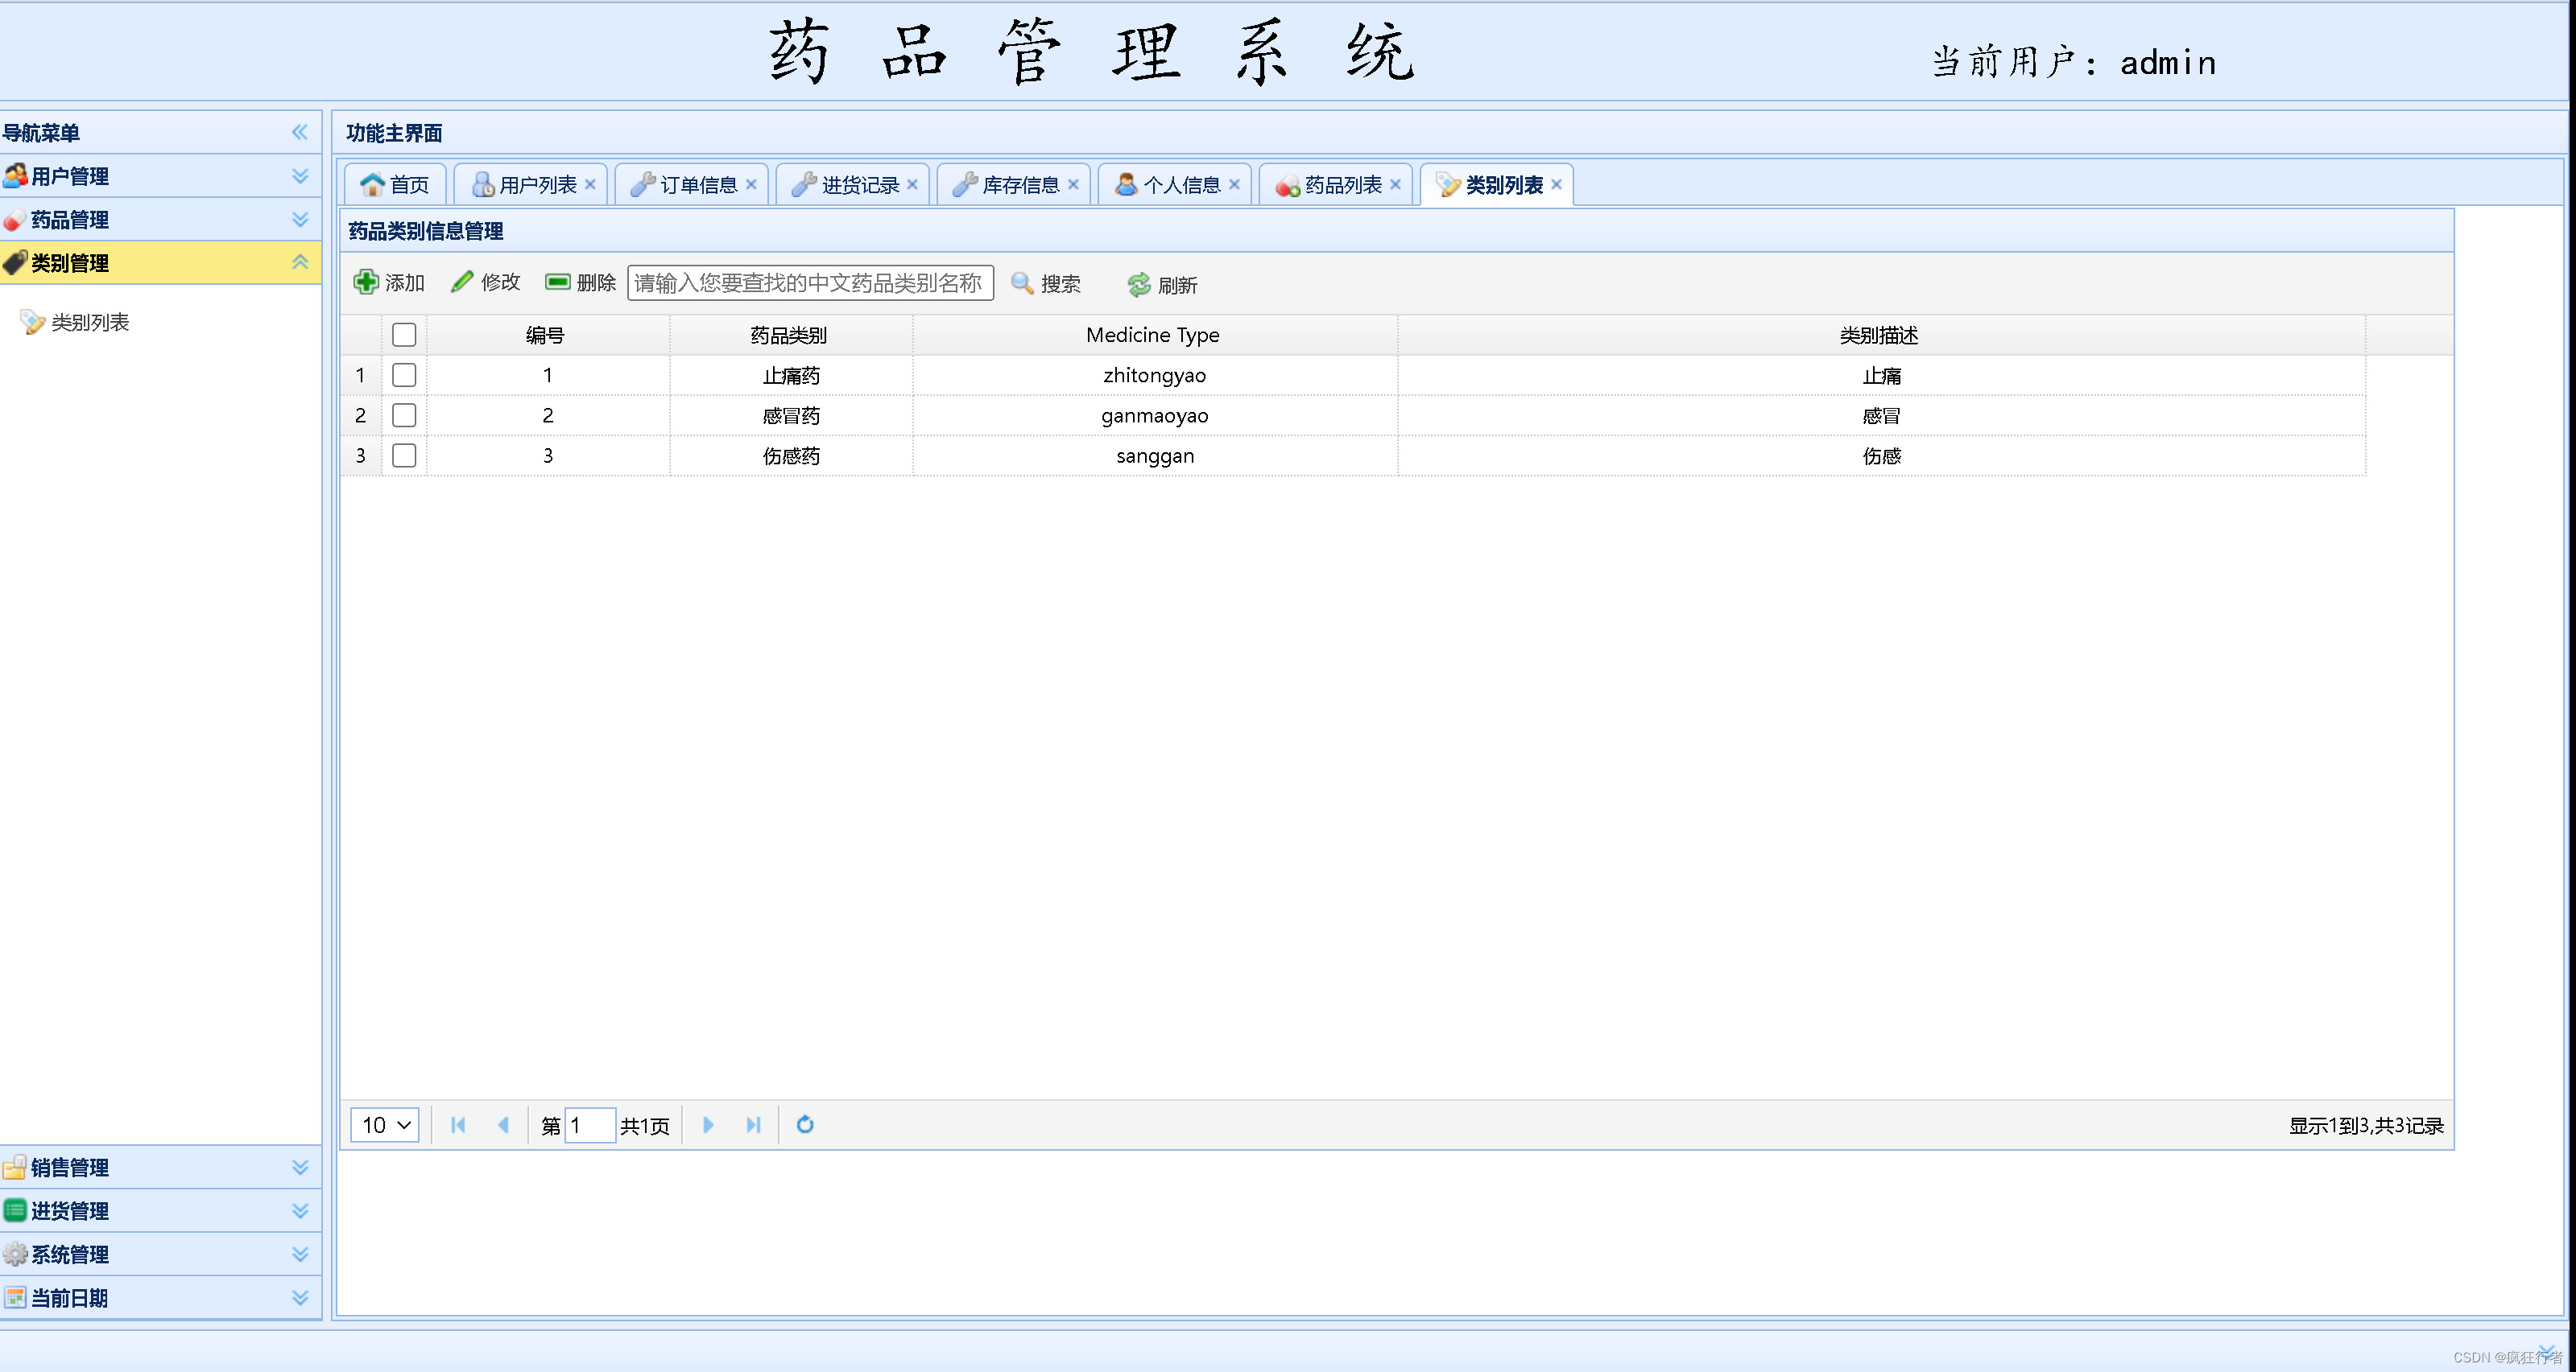
Task: Click the pagination reload circle icon
Action: (805, 1125)
